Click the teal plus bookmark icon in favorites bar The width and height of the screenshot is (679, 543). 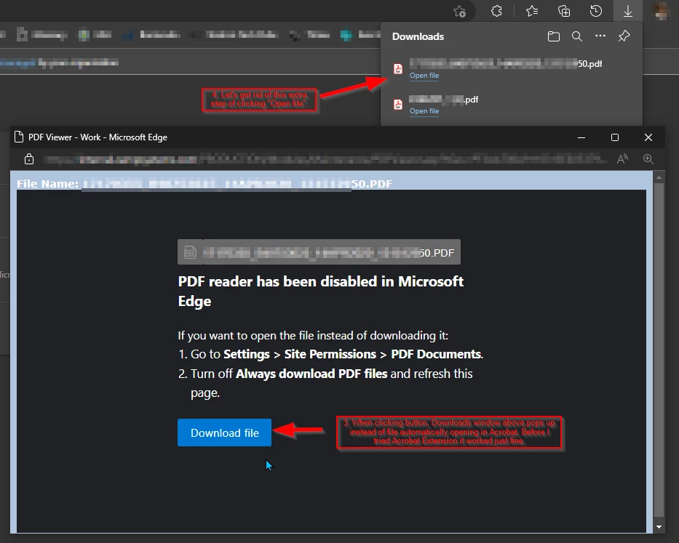click(346, 35)
